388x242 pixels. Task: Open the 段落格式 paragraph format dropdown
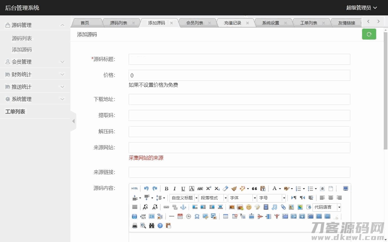[x=213, y=198]
